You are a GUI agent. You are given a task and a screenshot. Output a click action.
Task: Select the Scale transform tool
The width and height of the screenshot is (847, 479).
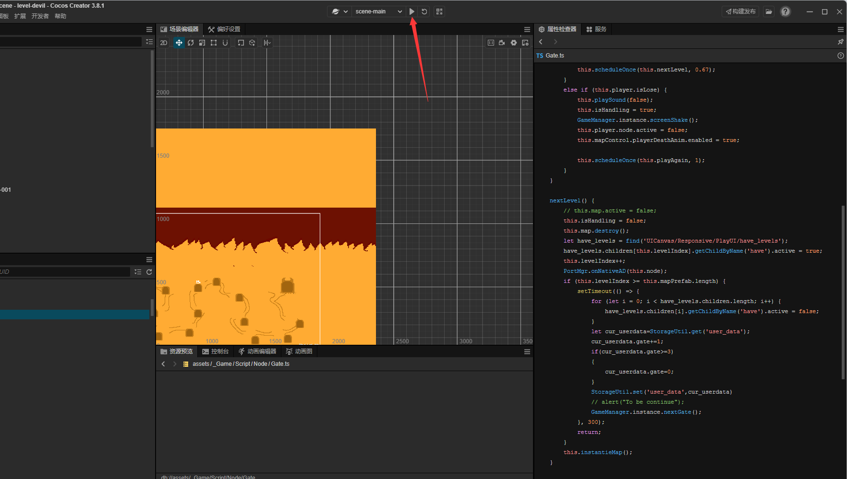click(x=202, y=43)
